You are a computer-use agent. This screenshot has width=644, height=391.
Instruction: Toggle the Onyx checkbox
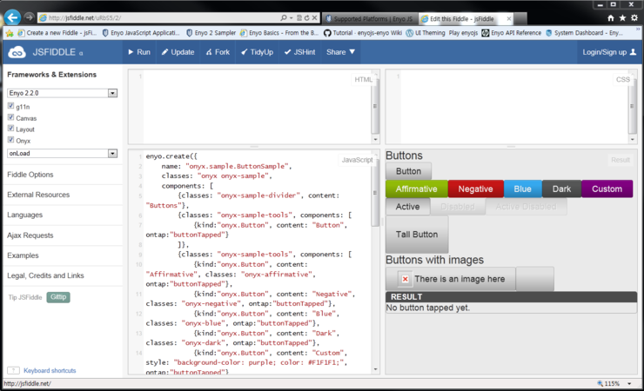10,140
